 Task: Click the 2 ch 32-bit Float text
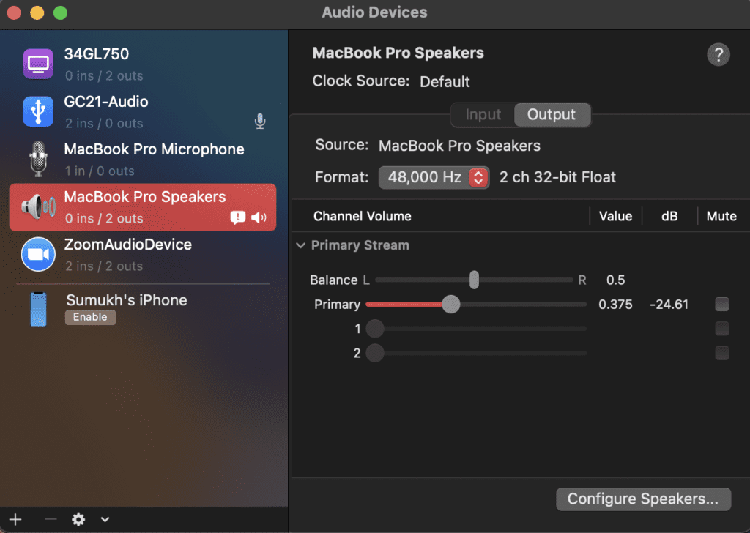[x=557, y=177]
